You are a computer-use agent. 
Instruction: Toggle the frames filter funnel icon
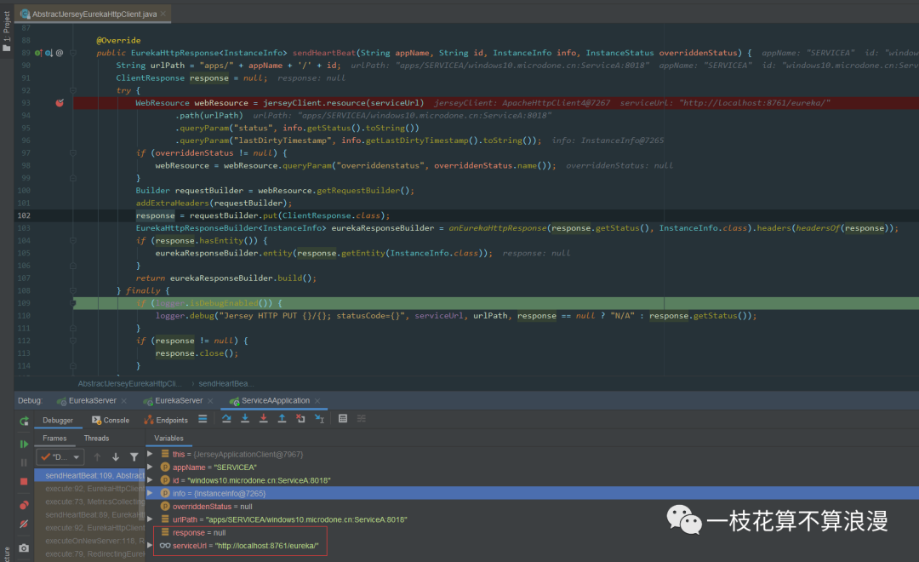click(134, 457)
